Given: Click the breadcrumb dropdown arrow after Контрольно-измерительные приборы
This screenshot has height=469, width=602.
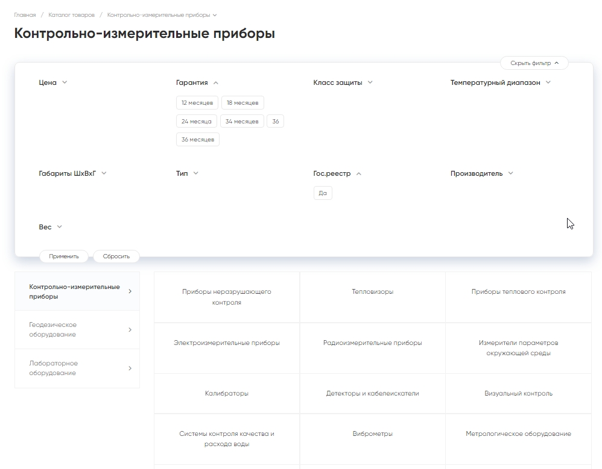Looking at the screenshot, I should 215,15.
